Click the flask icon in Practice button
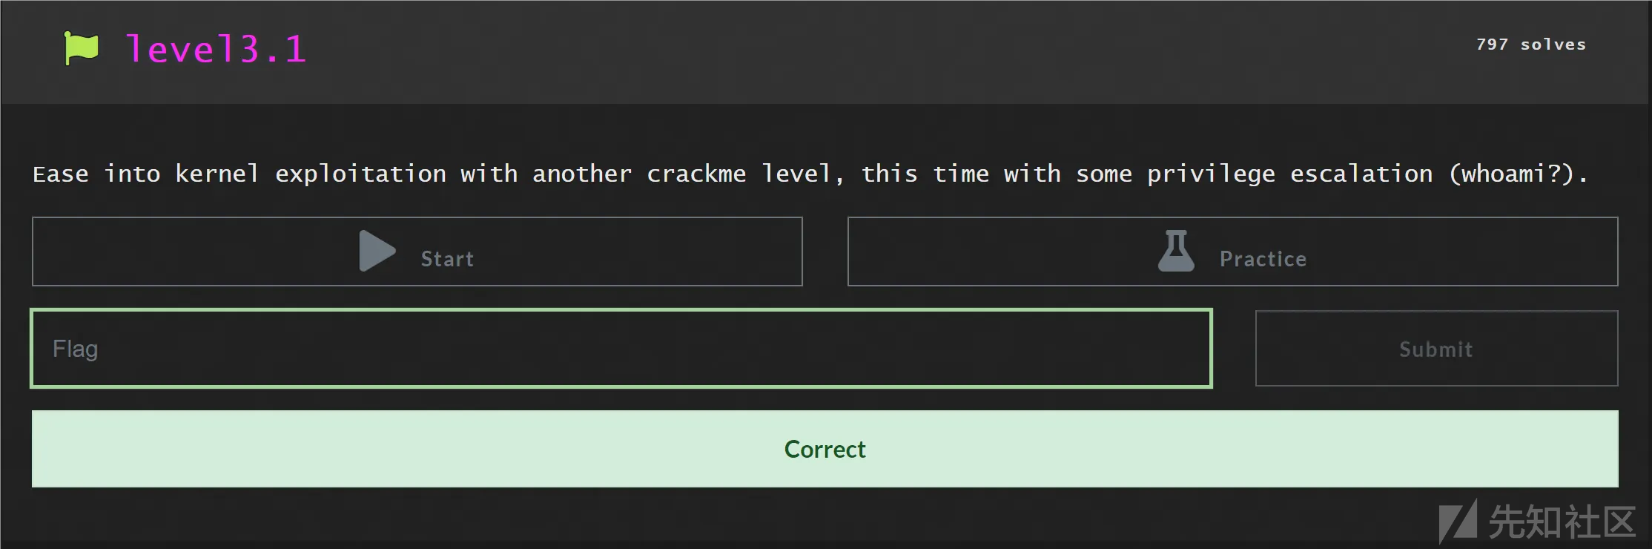This screenshot has height=549, width=1652. tap(1177, 251)
